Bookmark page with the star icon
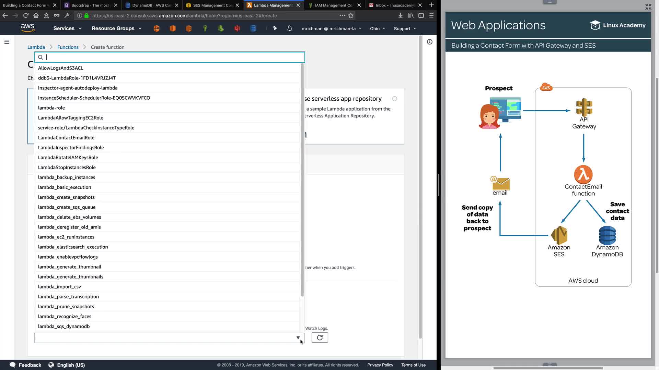This screenshot has height=370, width=659. click(x=351, y=15)
